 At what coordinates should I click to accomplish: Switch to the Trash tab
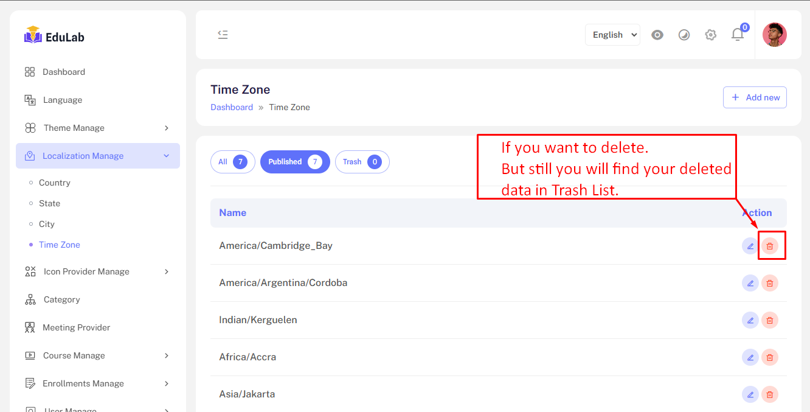click(362, 162)
